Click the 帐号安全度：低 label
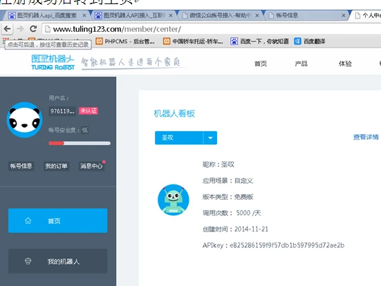 click(x=68, y=130)
